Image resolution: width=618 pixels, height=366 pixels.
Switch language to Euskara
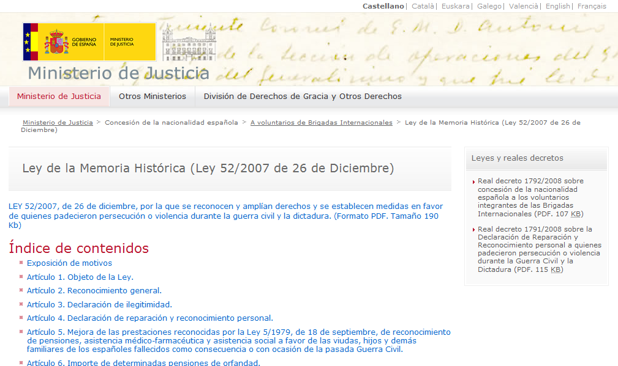(x=456, y=6)
